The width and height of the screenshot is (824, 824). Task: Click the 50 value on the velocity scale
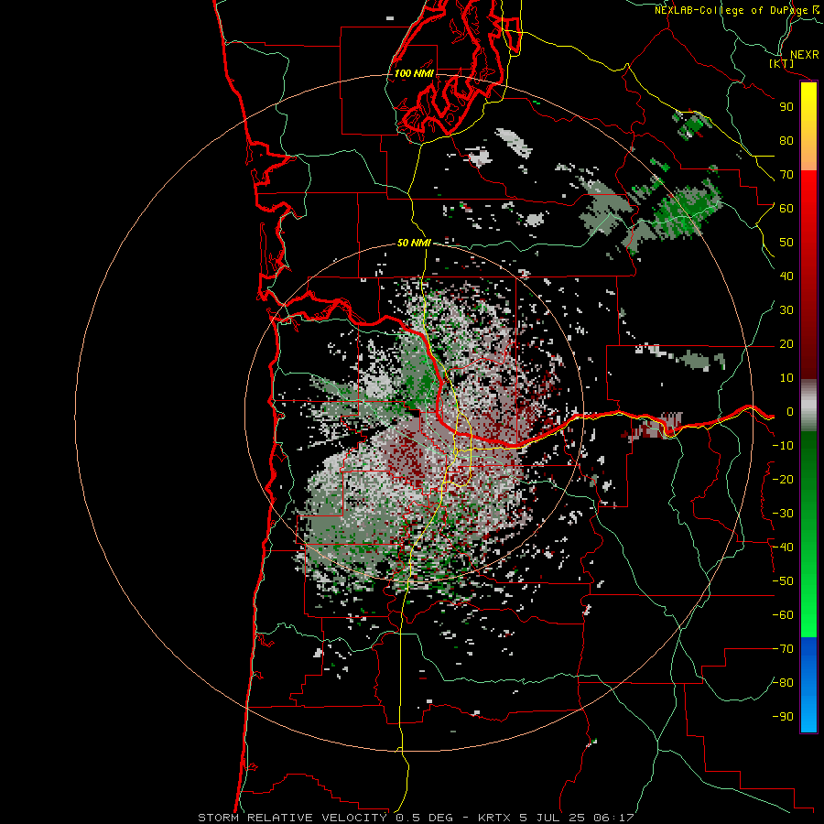coord(786,243)
